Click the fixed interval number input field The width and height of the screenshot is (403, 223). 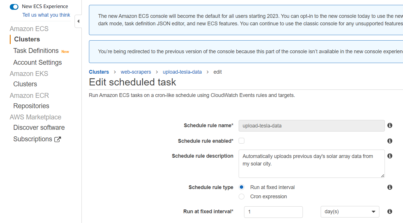(x=273, y=212)
